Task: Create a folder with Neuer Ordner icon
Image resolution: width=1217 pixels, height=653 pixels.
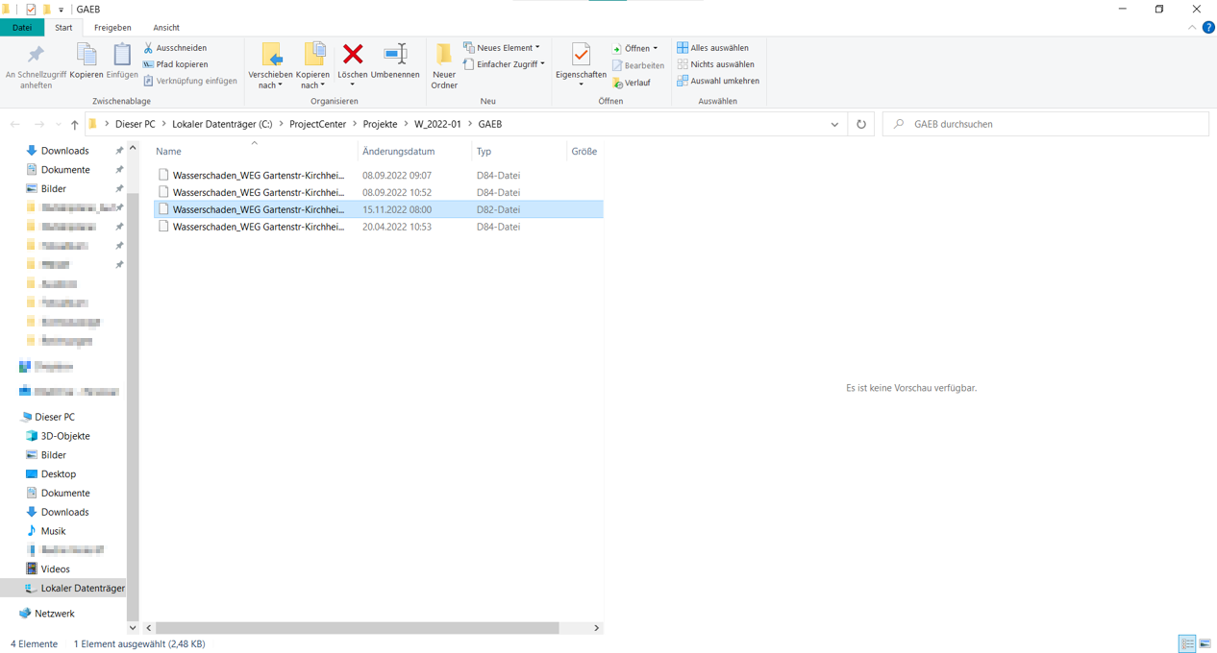Action: click(x=444, y=56)
